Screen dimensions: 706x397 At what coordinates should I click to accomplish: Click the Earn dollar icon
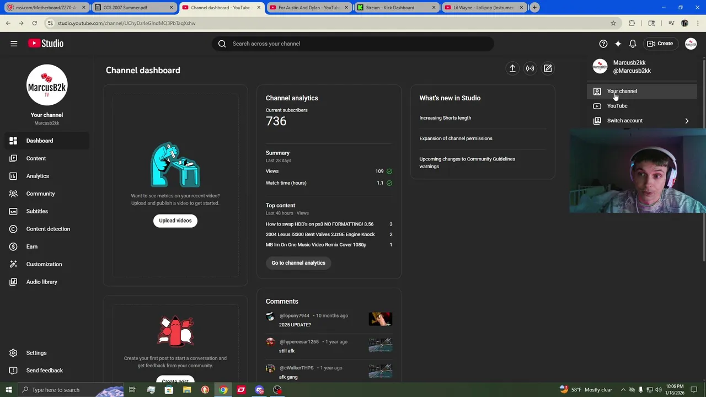pyautogui.click(x=13, y=246)
